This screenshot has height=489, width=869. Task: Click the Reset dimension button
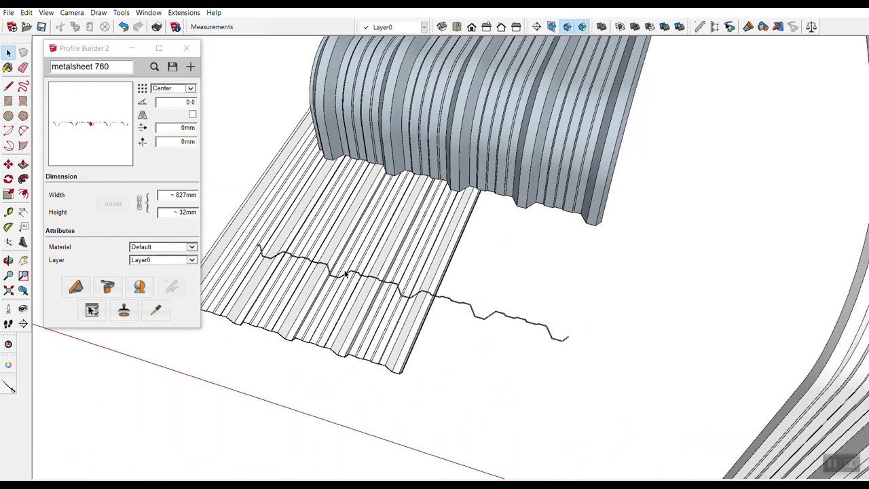[113, 204]
